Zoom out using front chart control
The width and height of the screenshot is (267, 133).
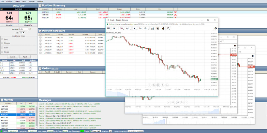(x=154, y=85)
